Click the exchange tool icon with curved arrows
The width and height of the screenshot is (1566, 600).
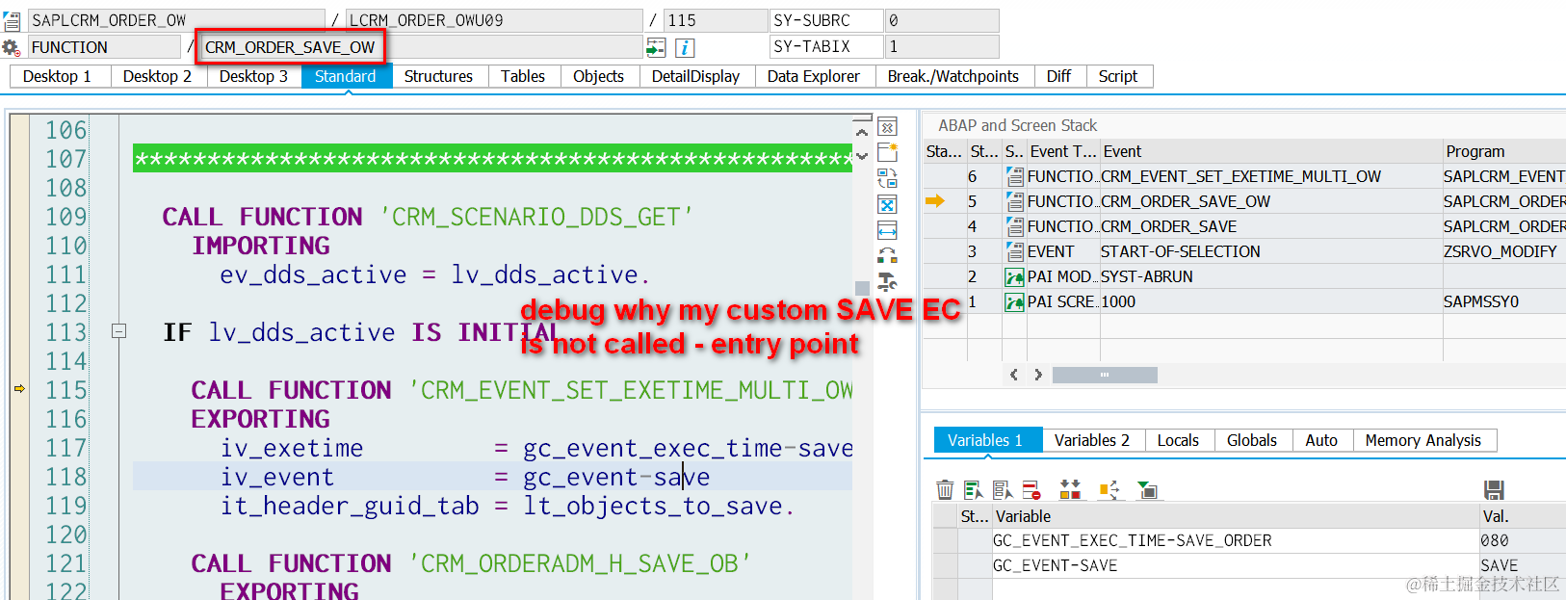click(887, 256)
